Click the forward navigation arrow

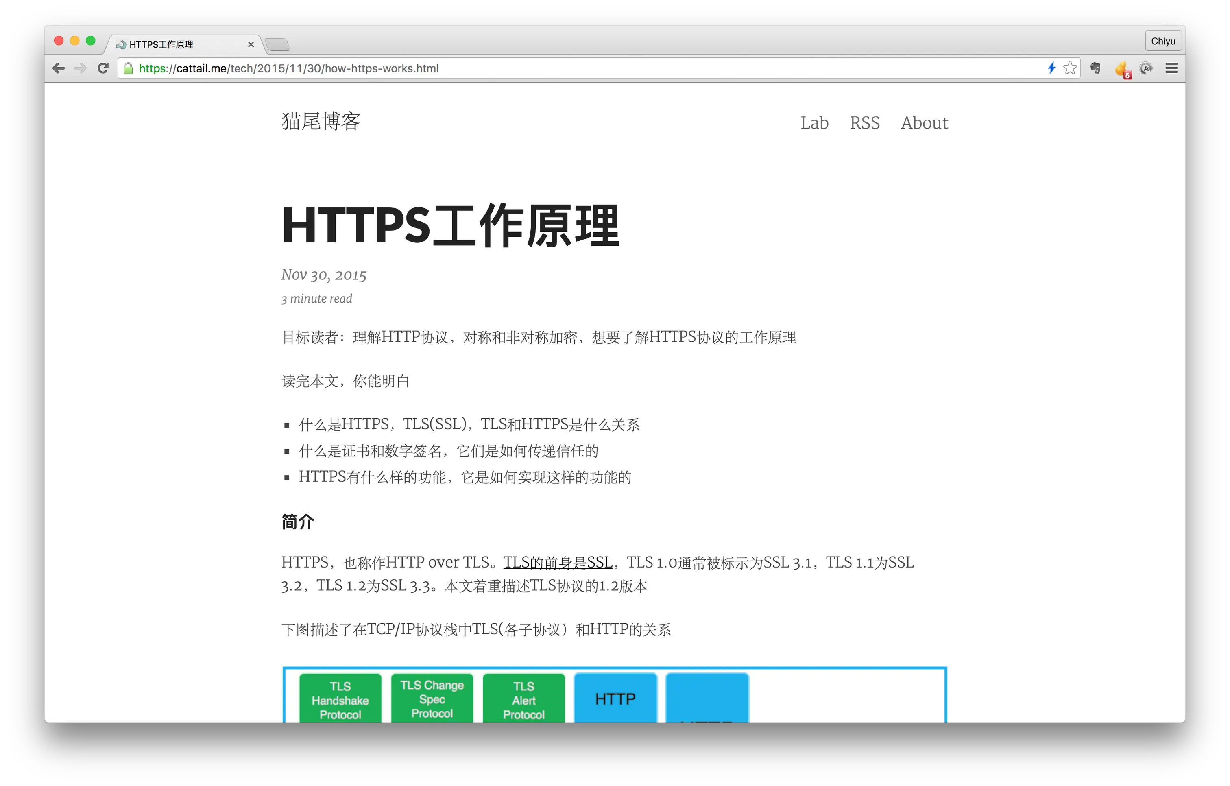80,68
